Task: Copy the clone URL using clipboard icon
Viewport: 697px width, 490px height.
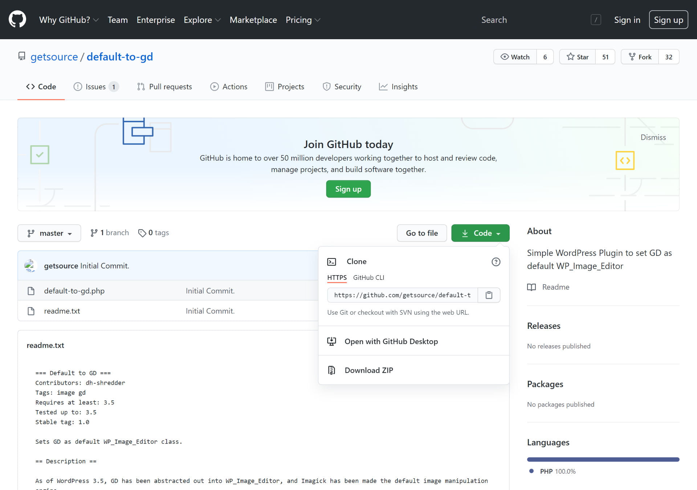Action: click(489, 295)
